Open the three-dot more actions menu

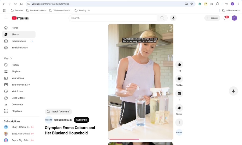tap(179, 122)
